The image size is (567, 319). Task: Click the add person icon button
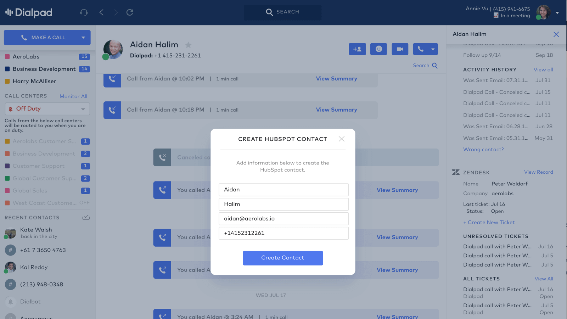click(357, 49)
